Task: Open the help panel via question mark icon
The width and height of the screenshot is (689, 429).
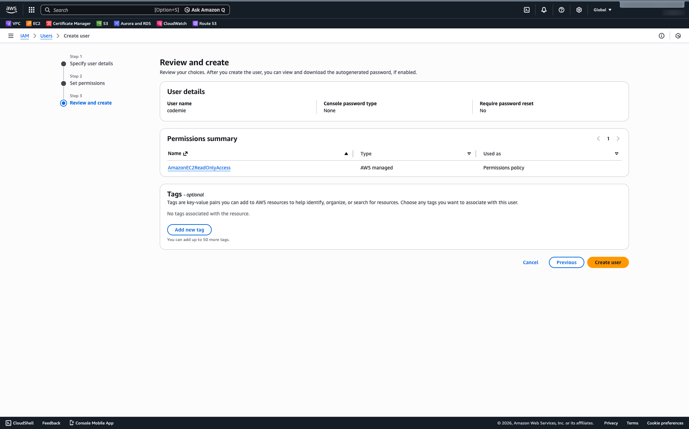Action: click(561, 9)
